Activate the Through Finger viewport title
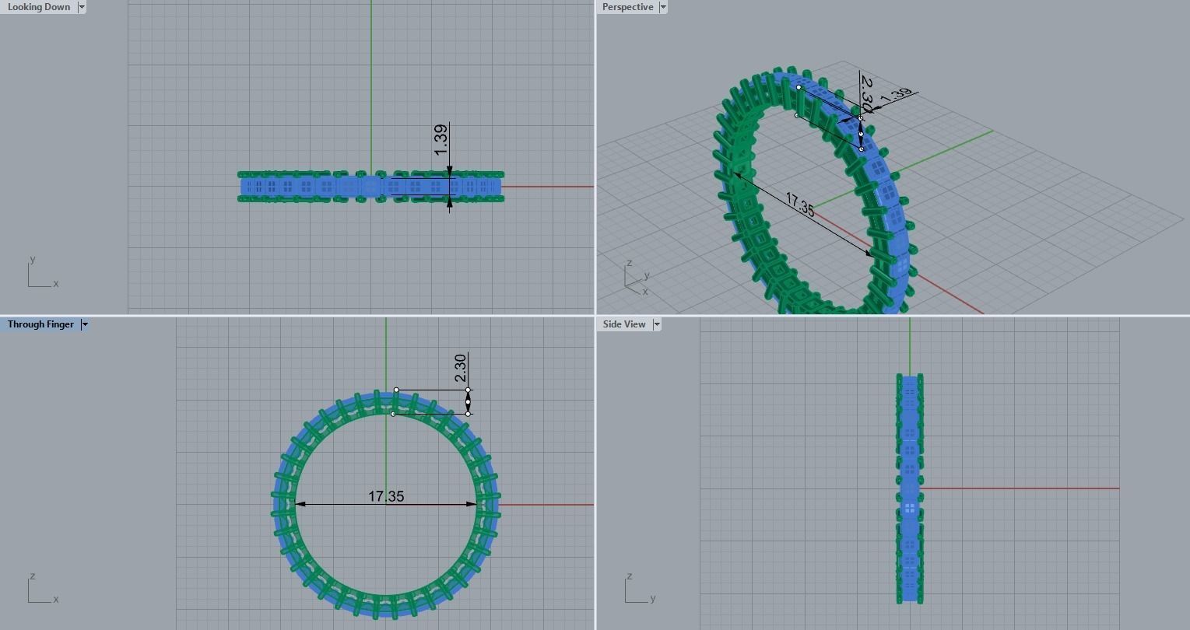The height and width of the screenshot is (630, 1190). coord(40,324)
